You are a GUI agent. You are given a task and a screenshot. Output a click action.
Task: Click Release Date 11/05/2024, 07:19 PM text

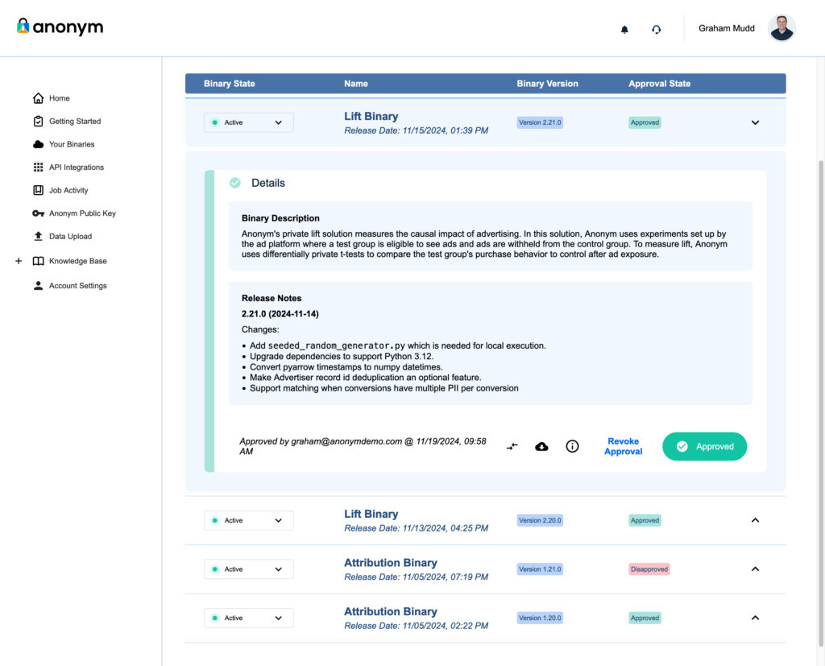(x=417, y=577)
